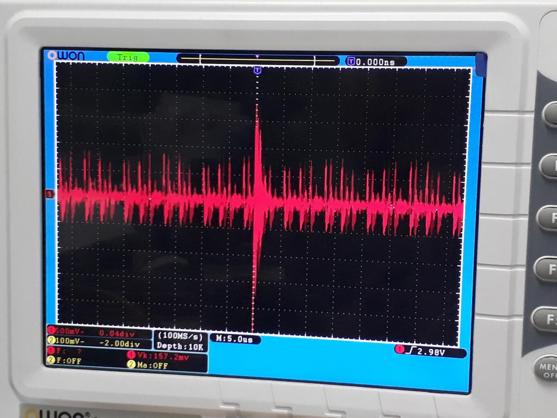Click the red 1 icon beside Vk
The image size is (557, 418).
coord(131,355)
